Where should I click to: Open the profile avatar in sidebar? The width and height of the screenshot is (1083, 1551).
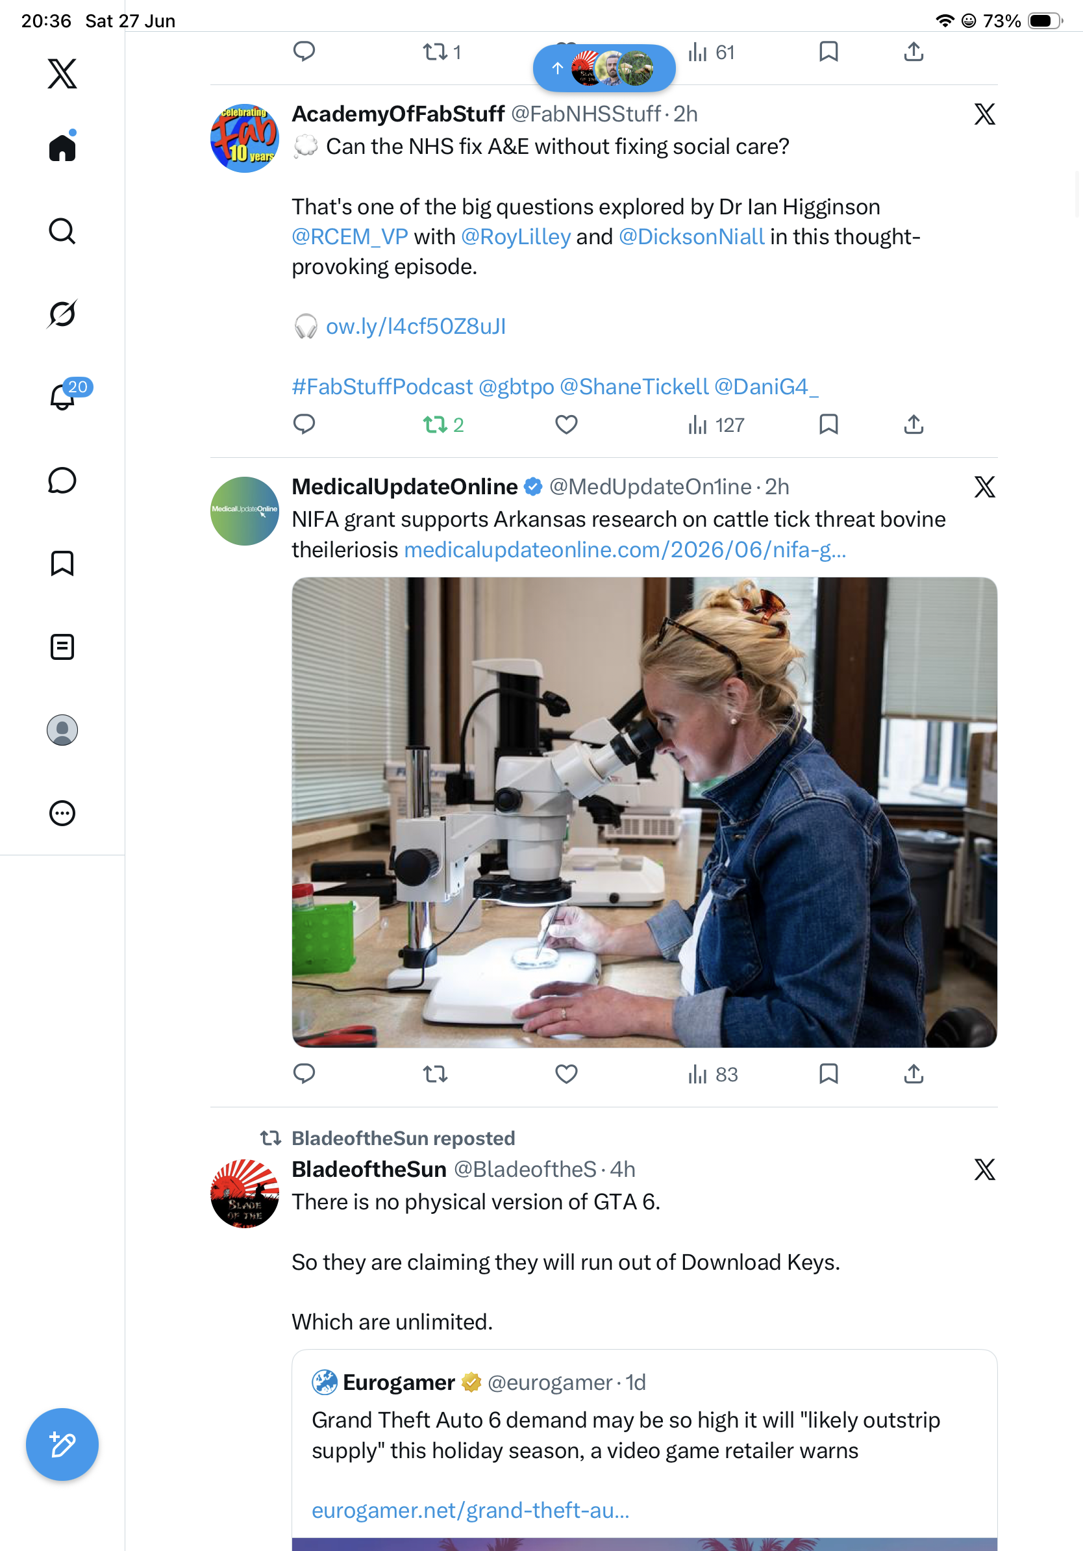point(62,730)
